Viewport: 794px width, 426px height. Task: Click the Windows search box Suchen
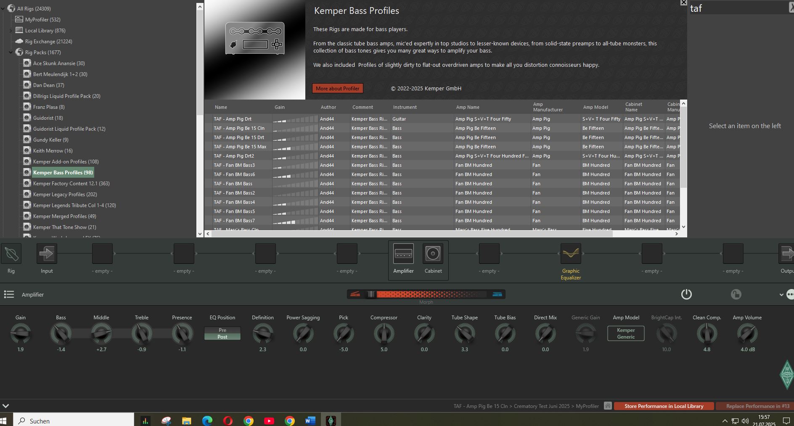point(74,421)
